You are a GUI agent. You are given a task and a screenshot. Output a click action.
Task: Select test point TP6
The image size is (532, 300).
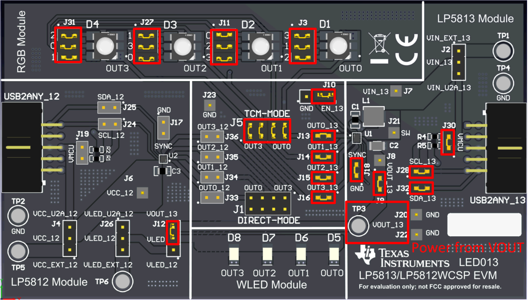(x=123, y=281)
